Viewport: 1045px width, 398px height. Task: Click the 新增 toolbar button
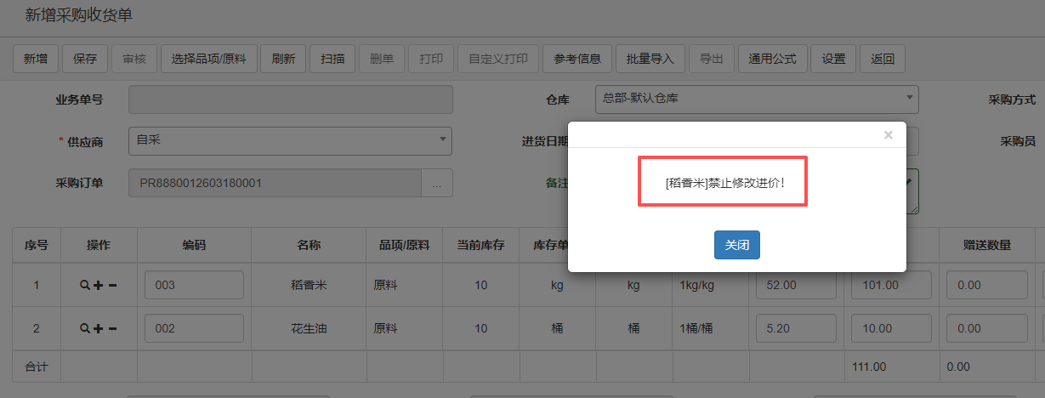(35, 59)
